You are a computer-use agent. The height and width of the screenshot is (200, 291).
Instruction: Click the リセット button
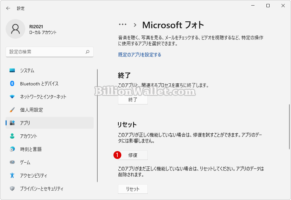[x=133, y=189]
